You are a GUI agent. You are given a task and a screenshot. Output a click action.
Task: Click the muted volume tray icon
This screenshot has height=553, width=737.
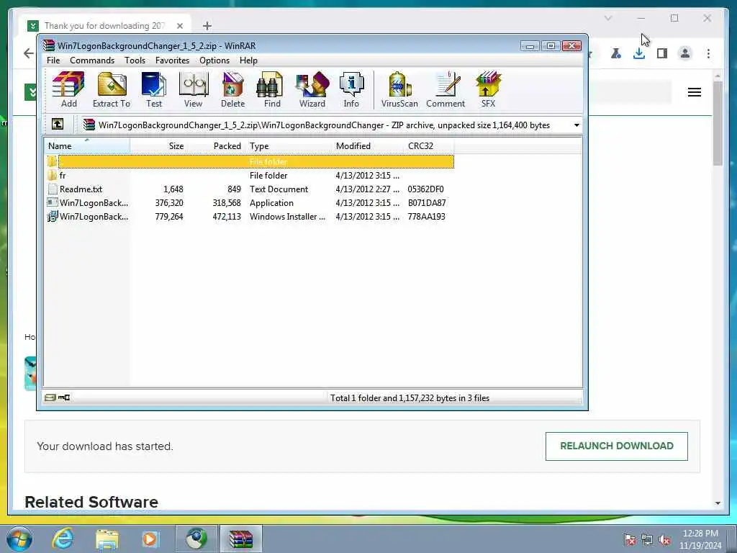click(x=664, y=540)
